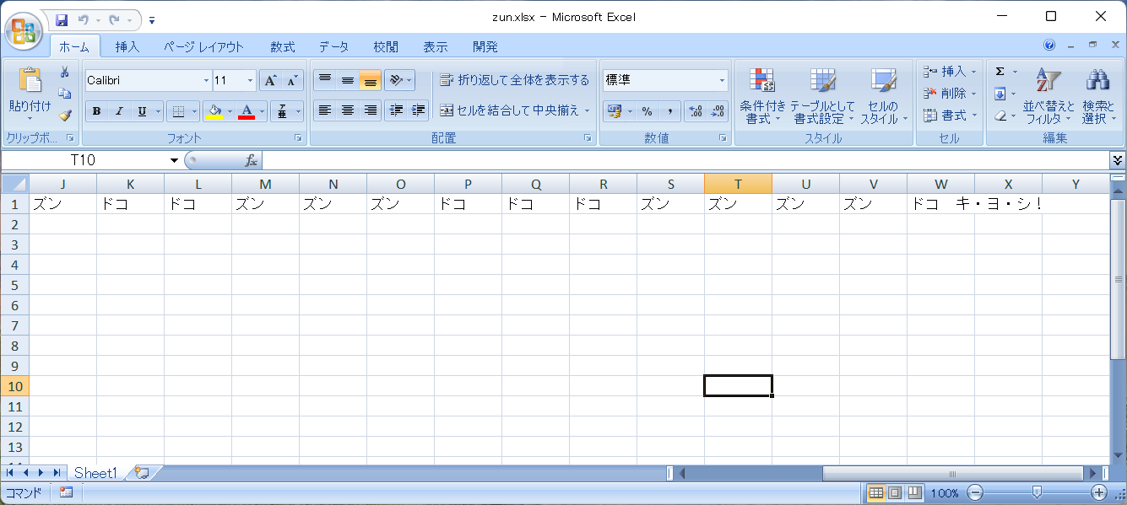1127x505 pixels.
Task: Open the データ ribbon tab
Action: pyautogui.click(x=333, y=47)
